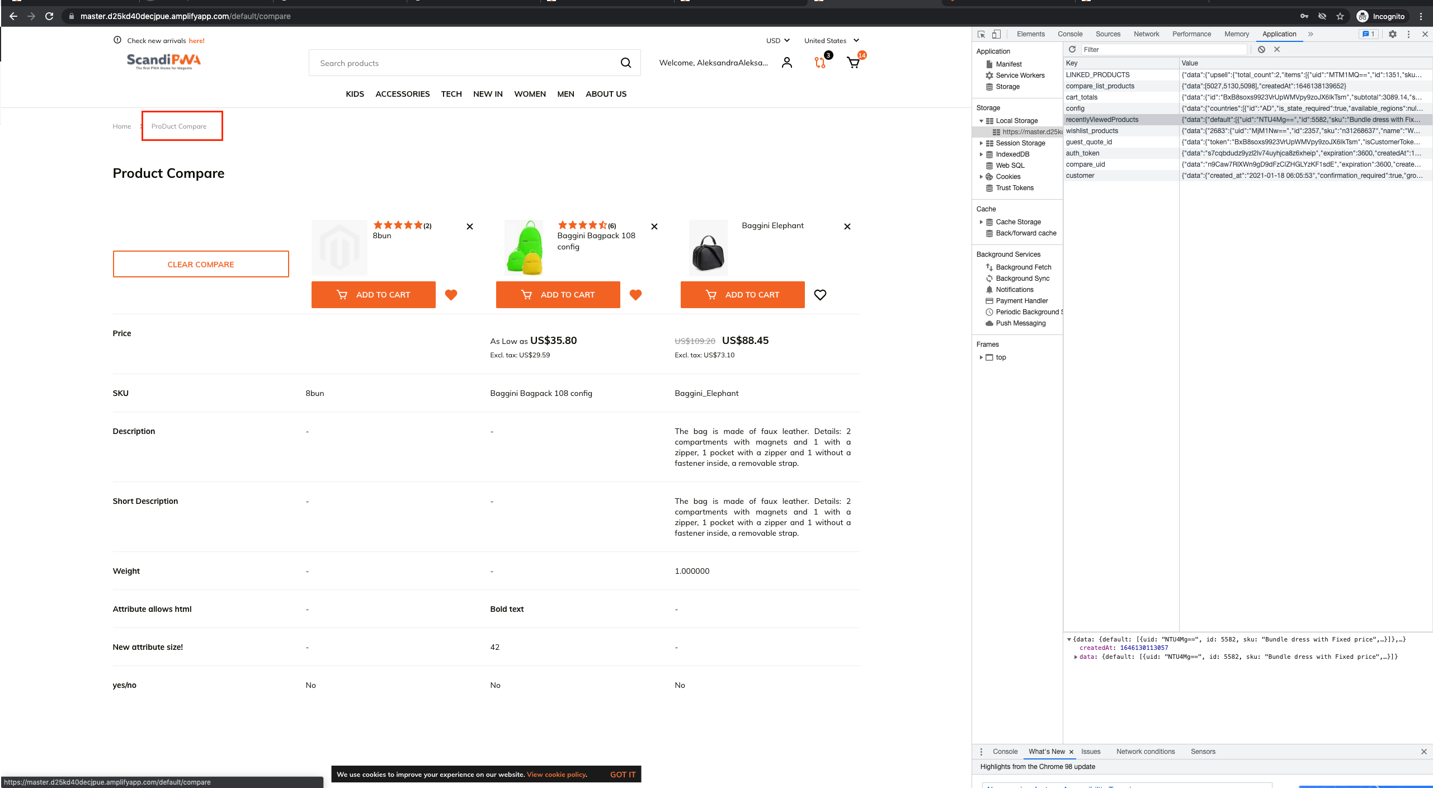
Task: Open the shopping cart icon
Action: (853, 63)
